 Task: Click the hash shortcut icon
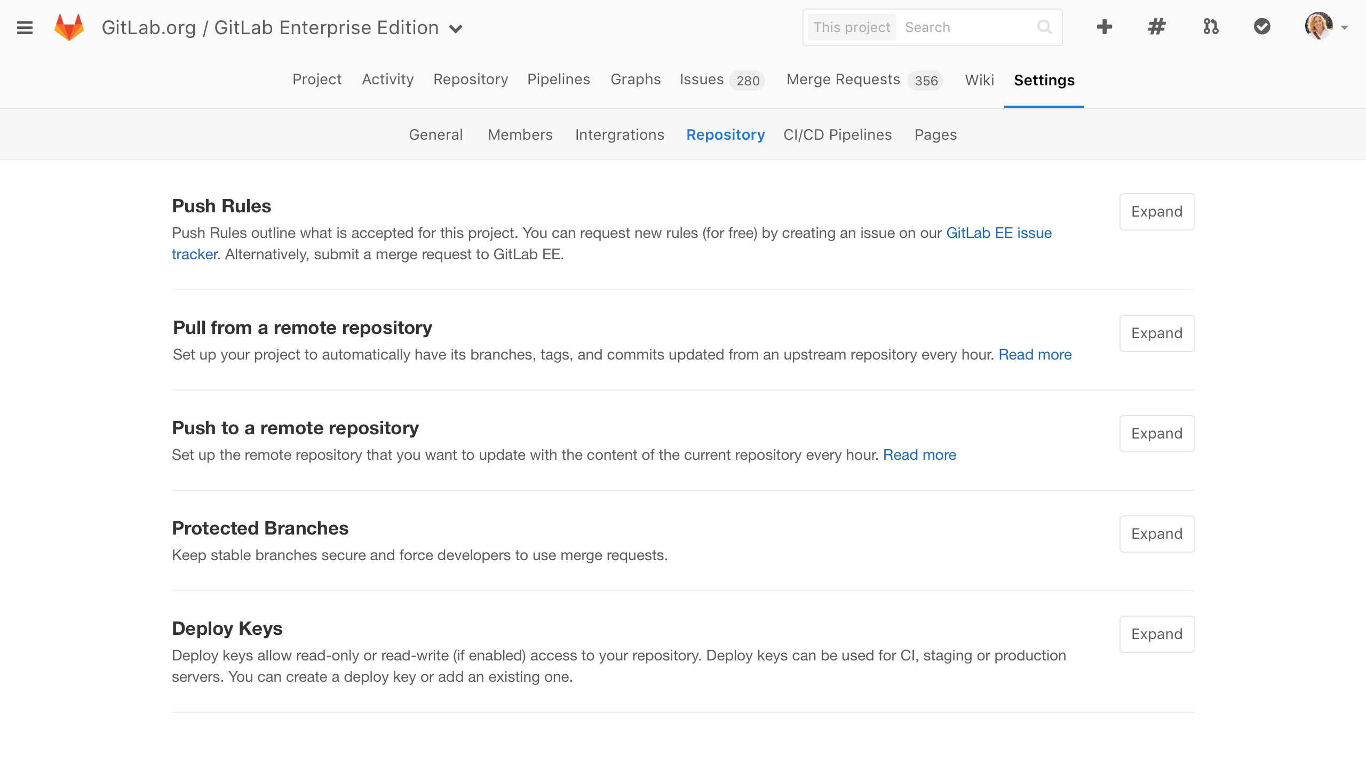pos(1156,27)
